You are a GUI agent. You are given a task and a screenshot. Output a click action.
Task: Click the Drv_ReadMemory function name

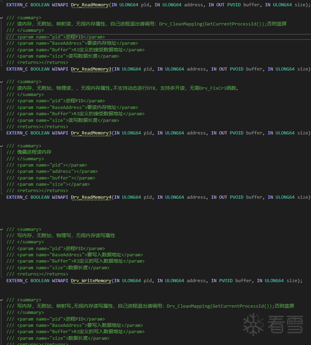click(90, 5)
